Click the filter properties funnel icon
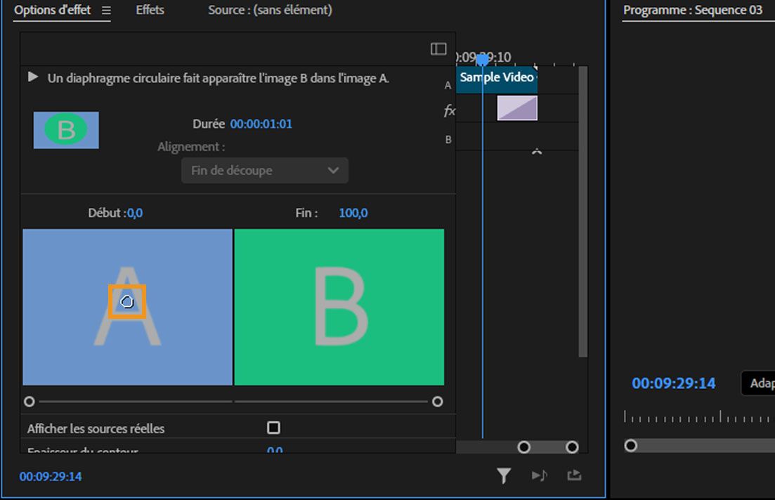 tap(503, 476)
